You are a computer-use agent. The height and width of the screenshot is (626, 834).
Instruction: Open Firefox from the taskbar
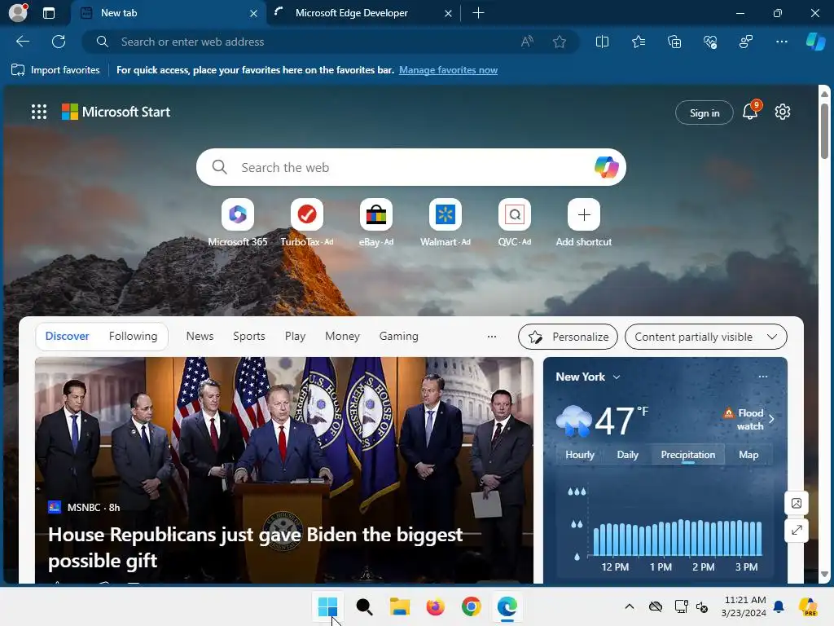click(x=435, y=606)
